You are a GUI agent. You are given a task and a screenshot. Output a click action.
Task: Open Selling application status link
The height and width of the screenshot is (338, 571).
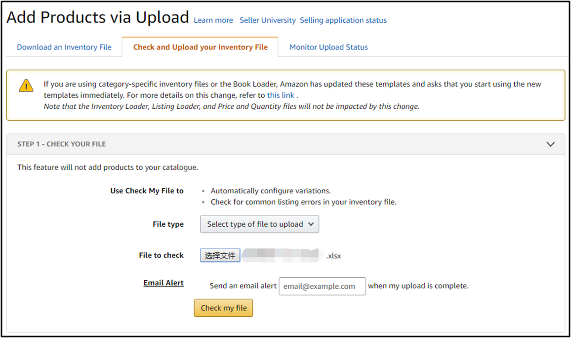point(343,20)
